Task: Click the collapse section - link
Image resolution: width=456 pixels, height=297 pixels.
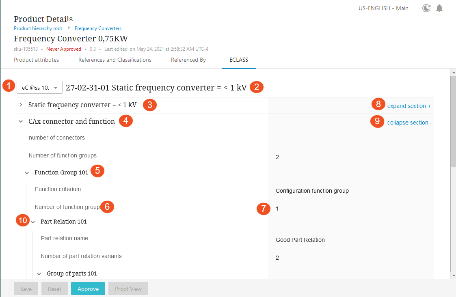Action: [x=409, y=123]
